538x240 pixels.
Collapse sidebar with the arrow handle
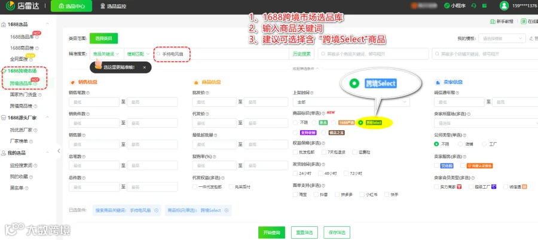pyautogui.click(x=59, y=151)
